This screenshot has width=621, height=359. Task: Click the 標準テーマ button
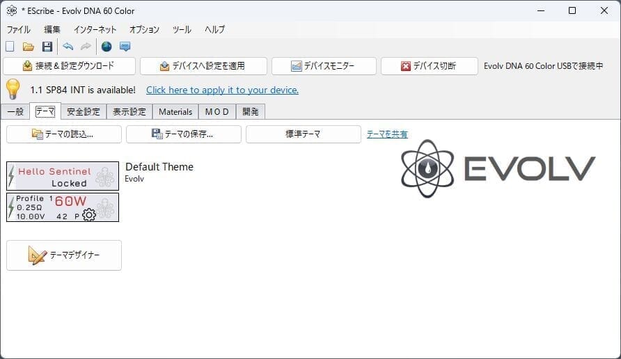tap(304, 134)
